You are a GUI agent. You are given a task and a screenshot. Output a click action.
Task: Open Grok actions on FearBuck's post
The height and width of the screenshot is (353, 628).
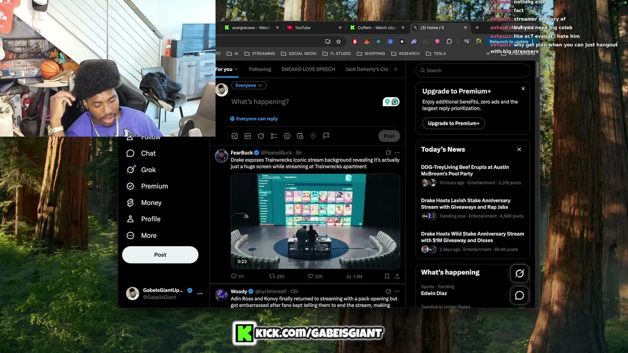point(388,153)
